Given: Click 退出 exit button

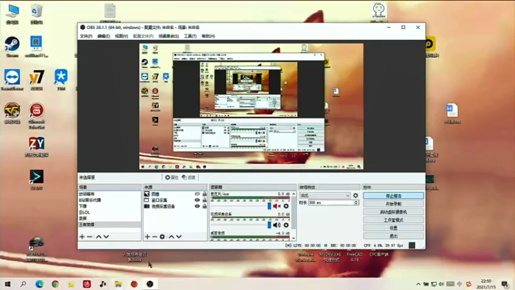Looking at the screenshot, I should tap(393, 236).
